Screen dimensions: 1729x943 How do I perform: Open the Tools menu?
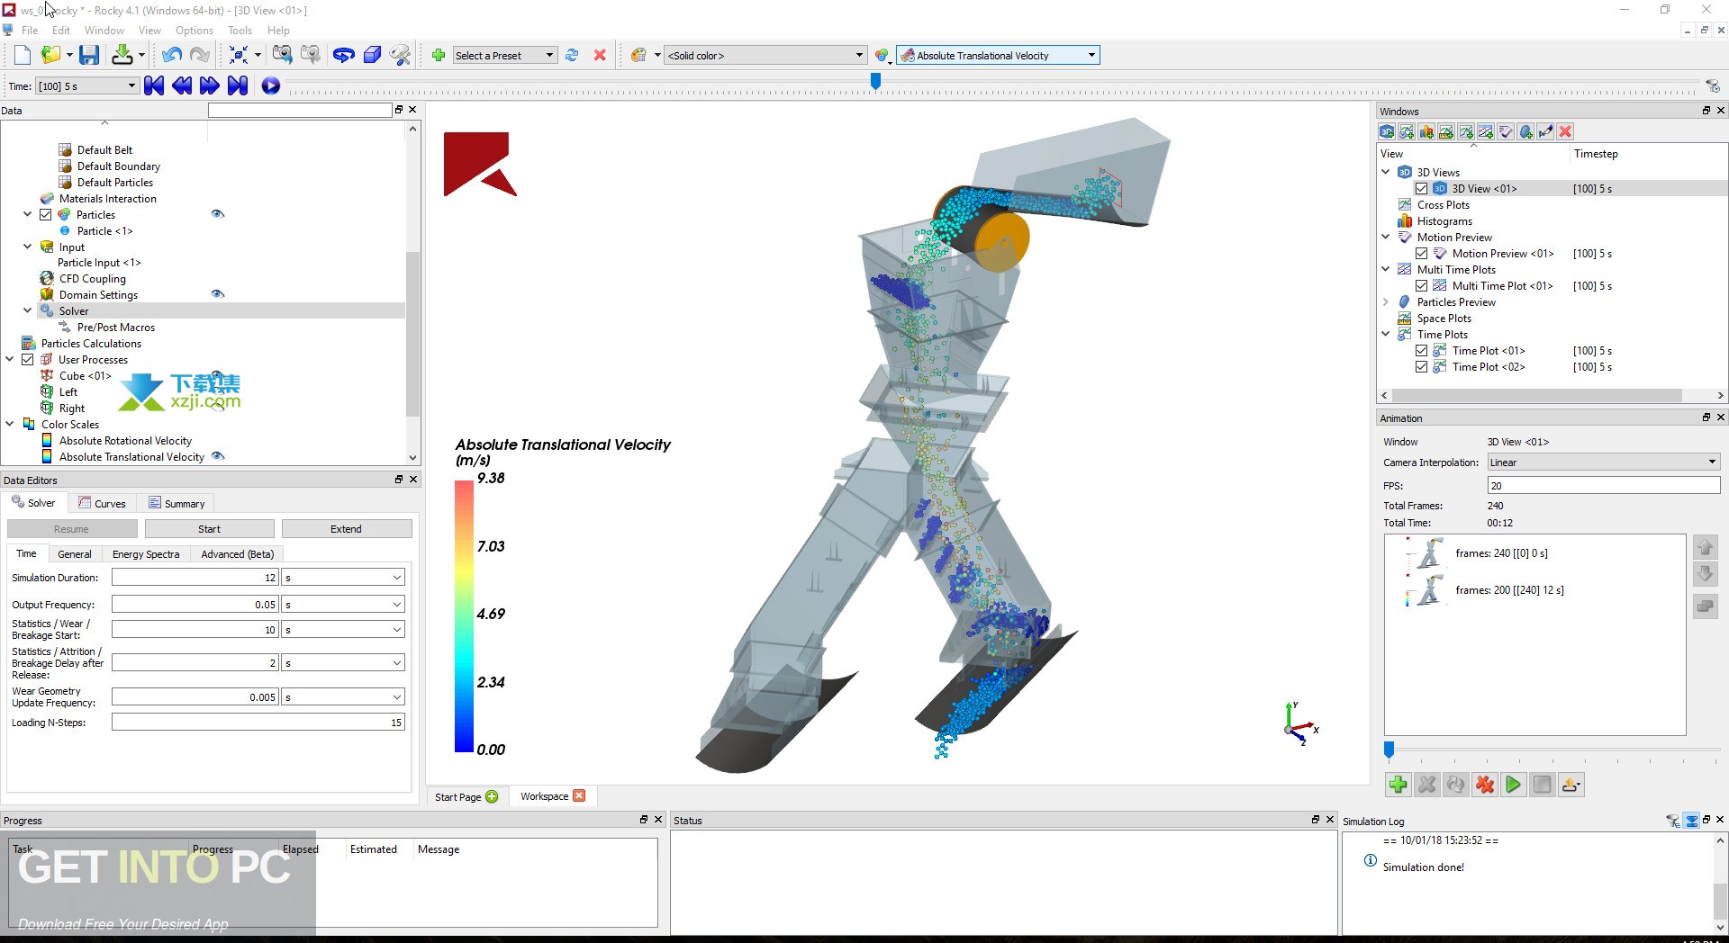[240, 30]
